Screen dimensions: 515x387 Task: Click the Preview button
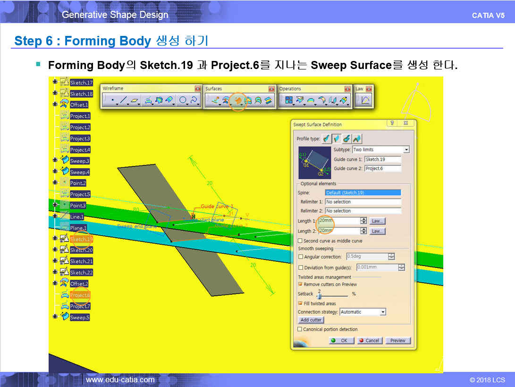[398, 340]
